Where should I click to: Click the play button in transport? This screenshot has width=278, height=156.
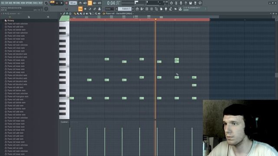[57, 3]
